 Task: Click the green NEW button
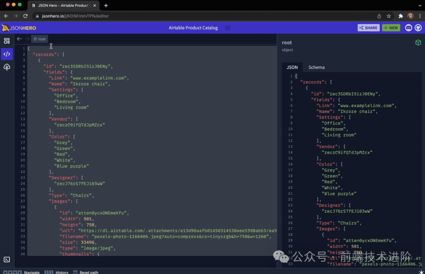(x=391, y=28)
